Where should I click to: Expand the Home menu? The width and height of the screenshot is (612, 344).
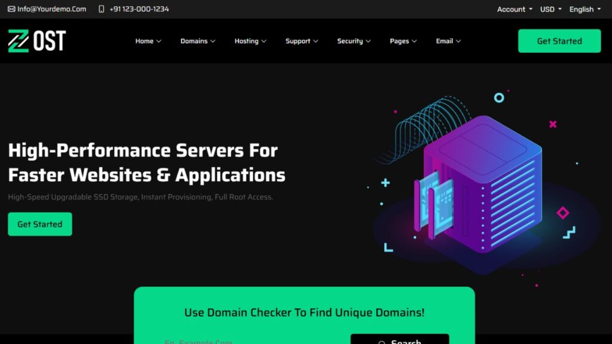tap(148, 41)
